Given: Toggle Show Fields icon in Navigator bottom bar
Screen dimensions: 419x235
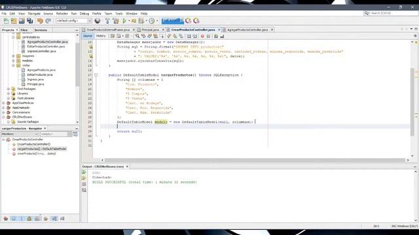Looking at the screenshot, I should (x=14, y=219).
